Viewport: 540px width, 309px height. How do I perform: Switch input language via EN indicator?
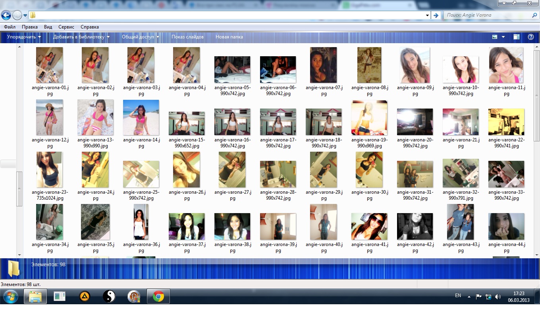point(458,296)
